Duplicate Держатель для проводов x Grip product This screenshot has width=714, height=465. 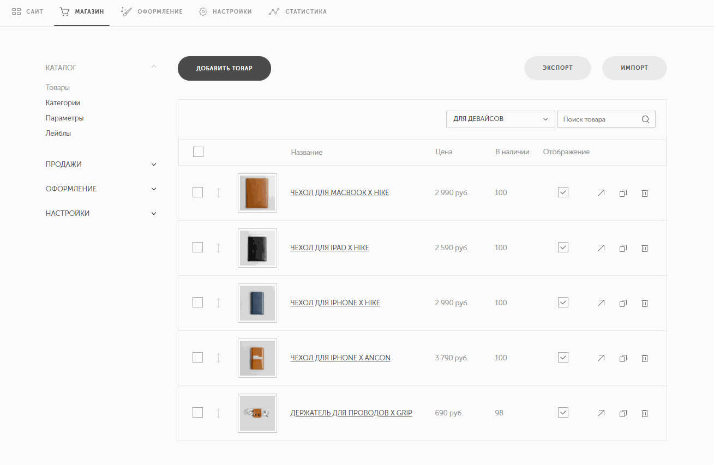coord(623,413)
